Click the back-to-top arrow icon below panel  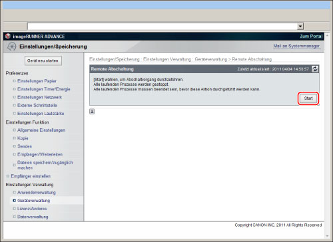tap(92, 112)
